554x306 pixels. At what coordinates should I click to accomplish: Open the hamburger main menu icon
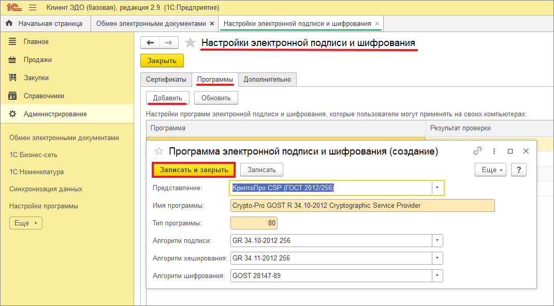point(32,7)
